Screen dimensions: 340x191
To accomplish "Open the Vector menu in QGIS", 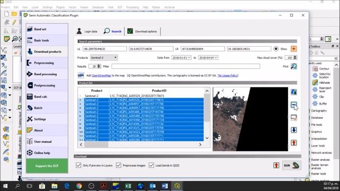I will (72, 7).
